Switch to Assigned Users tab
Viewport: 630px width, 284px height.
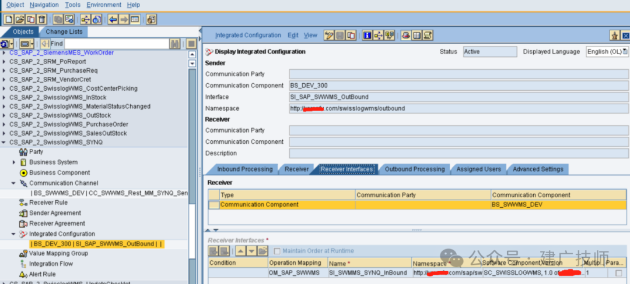pos(478,169)
